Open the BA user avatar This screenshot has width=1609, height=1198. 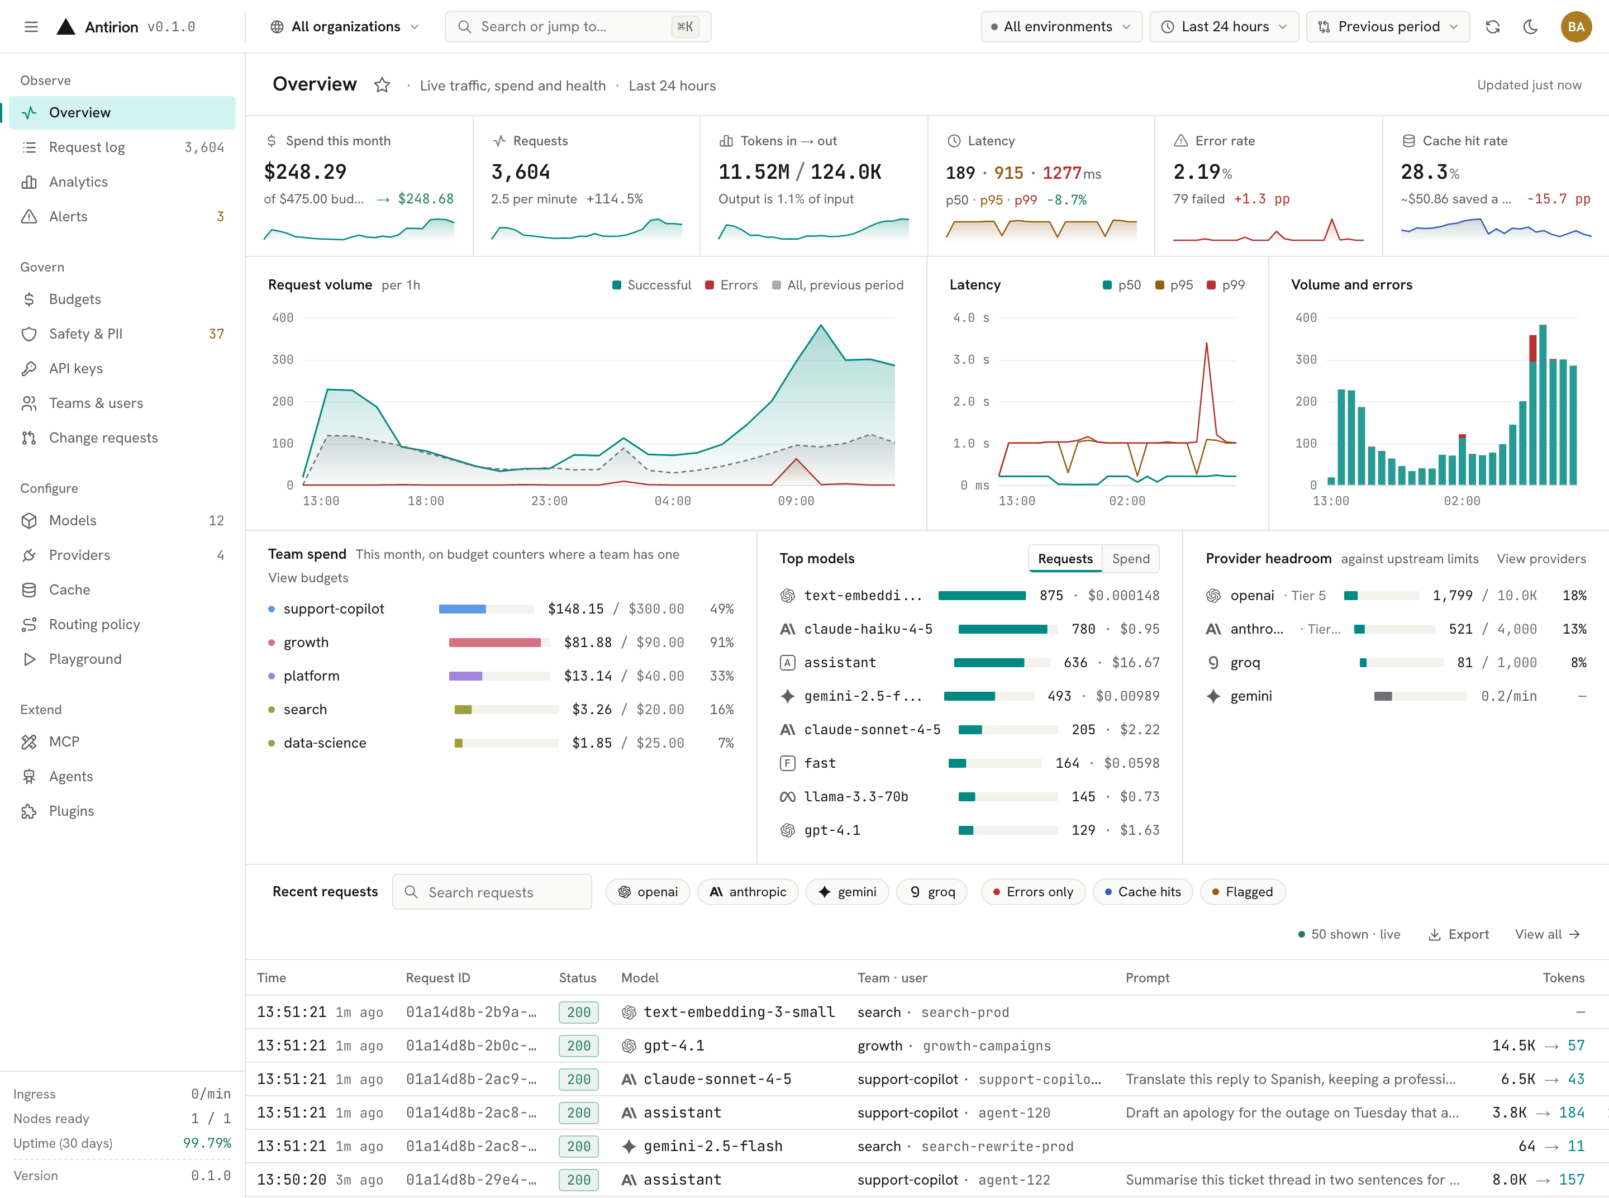point(1575,27)
